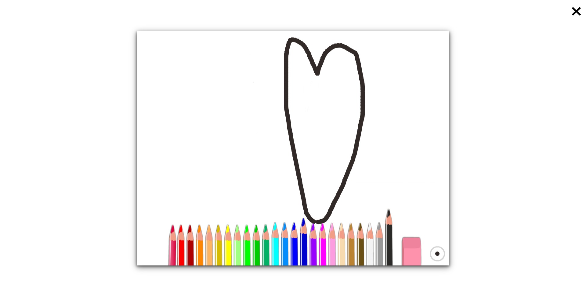This screenshot has width=586, height=296.
Task: Select the crimson pink pencil
Action: [172, 245]
